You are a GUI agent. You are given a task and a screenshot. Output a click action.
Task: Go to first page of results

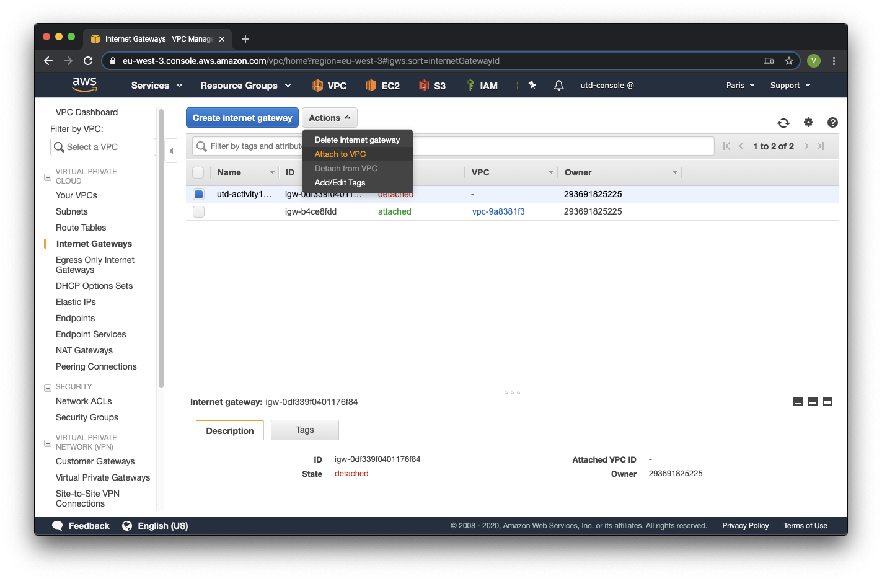point(726,146)
